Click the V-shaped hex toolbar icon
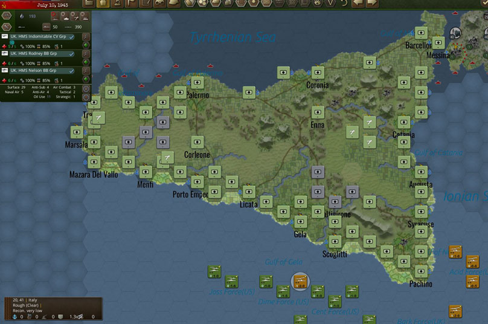 coord(330,3)
